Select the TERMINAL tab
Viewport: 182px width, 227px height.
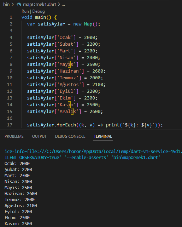(103, 136)
